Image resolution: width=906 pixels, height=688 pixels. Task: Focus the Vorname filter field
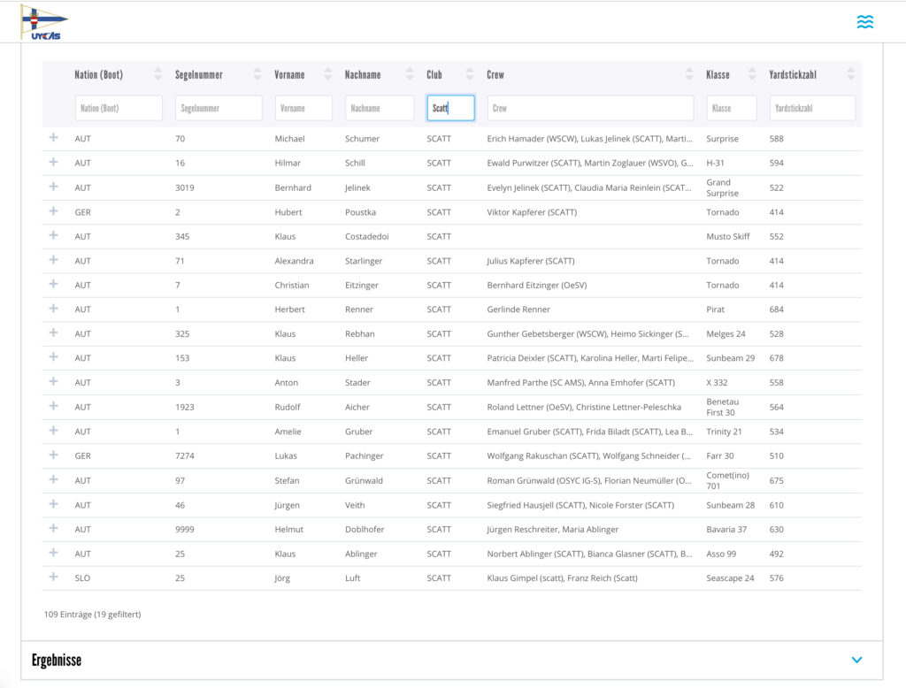(303, 108)
